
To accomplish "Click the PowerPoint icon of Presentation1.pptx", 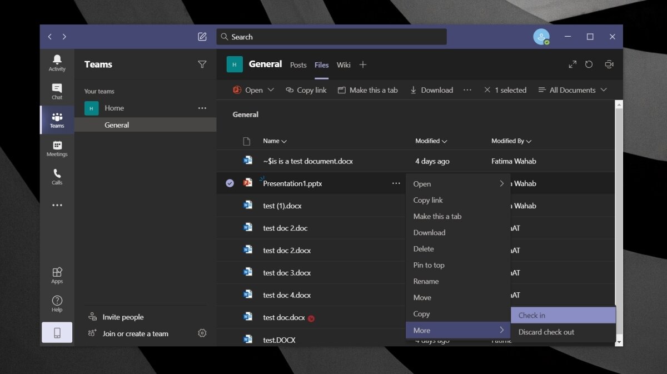I will [x=248, y=183].
